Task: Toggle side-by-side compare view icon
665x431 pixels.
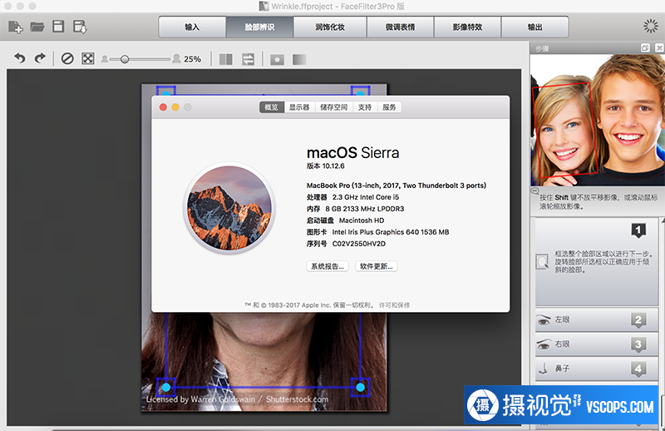Action: 225,59
